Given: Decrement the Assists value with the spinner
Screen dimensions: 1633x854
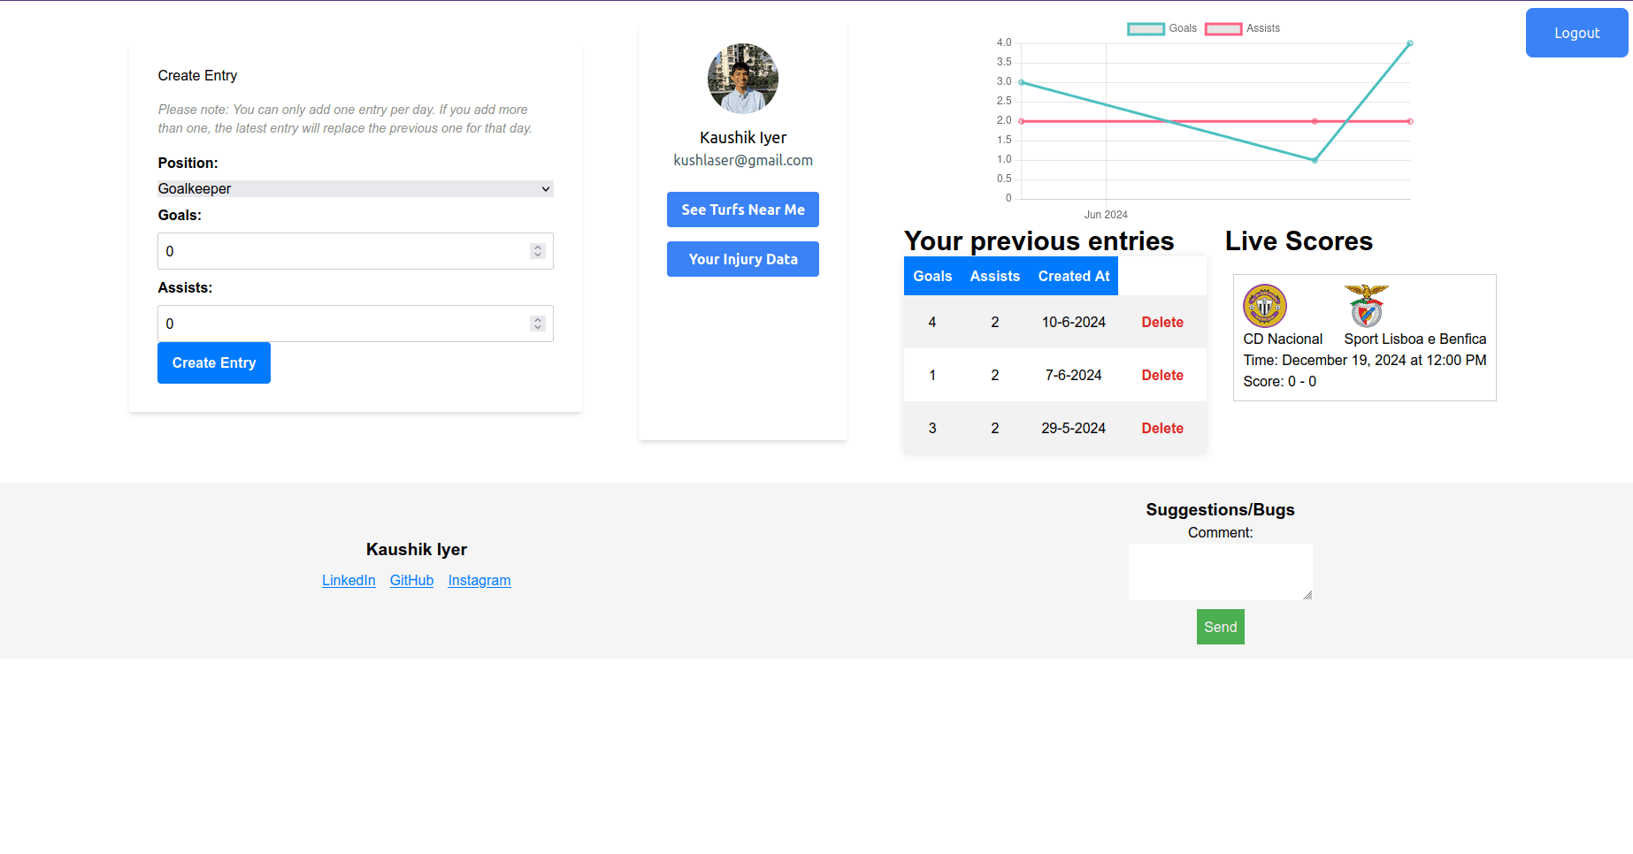Looking at the screenshot, I should 538,328.
